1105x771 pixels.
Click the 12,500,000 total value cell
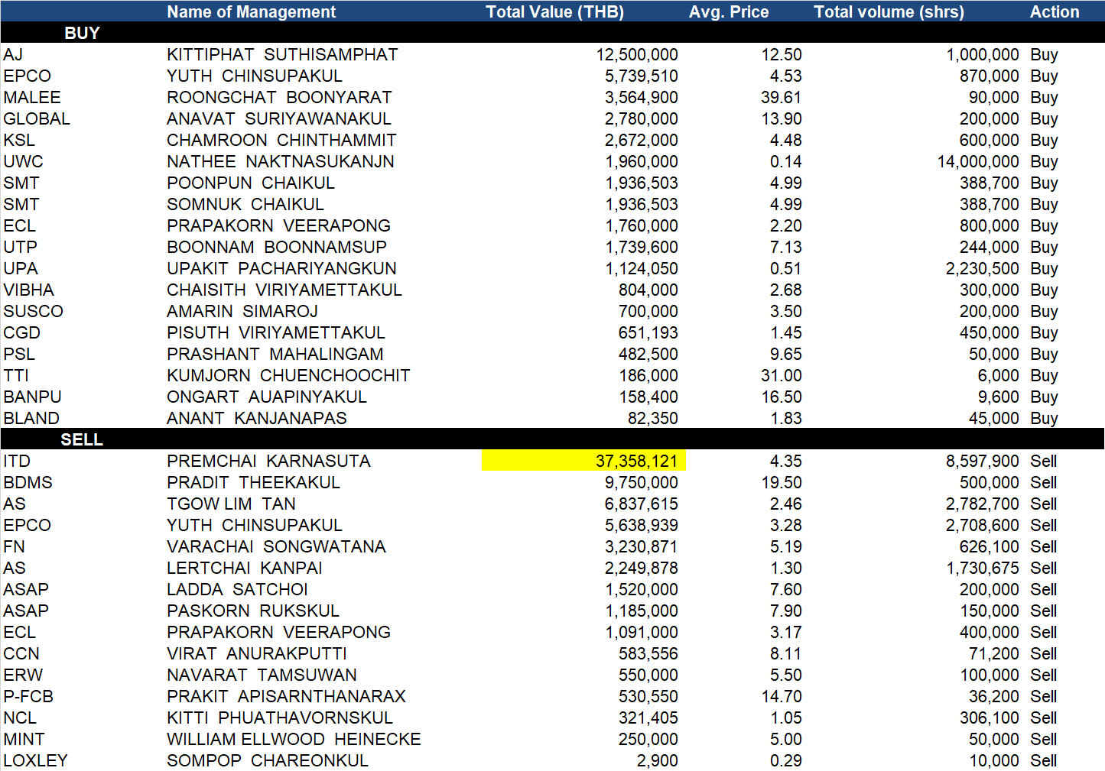point(637,54)
